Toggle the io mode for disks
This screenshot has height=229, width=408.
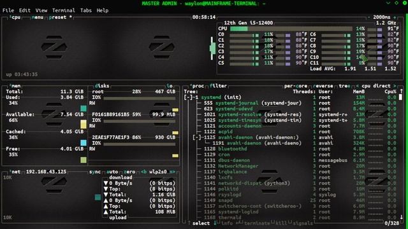pos(170,86)
